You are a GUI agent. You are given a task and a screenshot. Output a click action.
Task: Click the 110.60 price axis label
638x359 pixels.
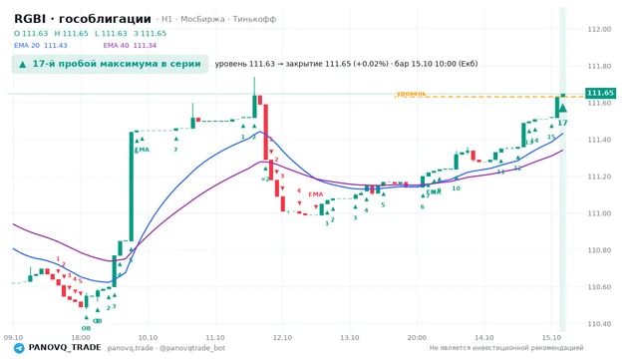pos(599,287)
